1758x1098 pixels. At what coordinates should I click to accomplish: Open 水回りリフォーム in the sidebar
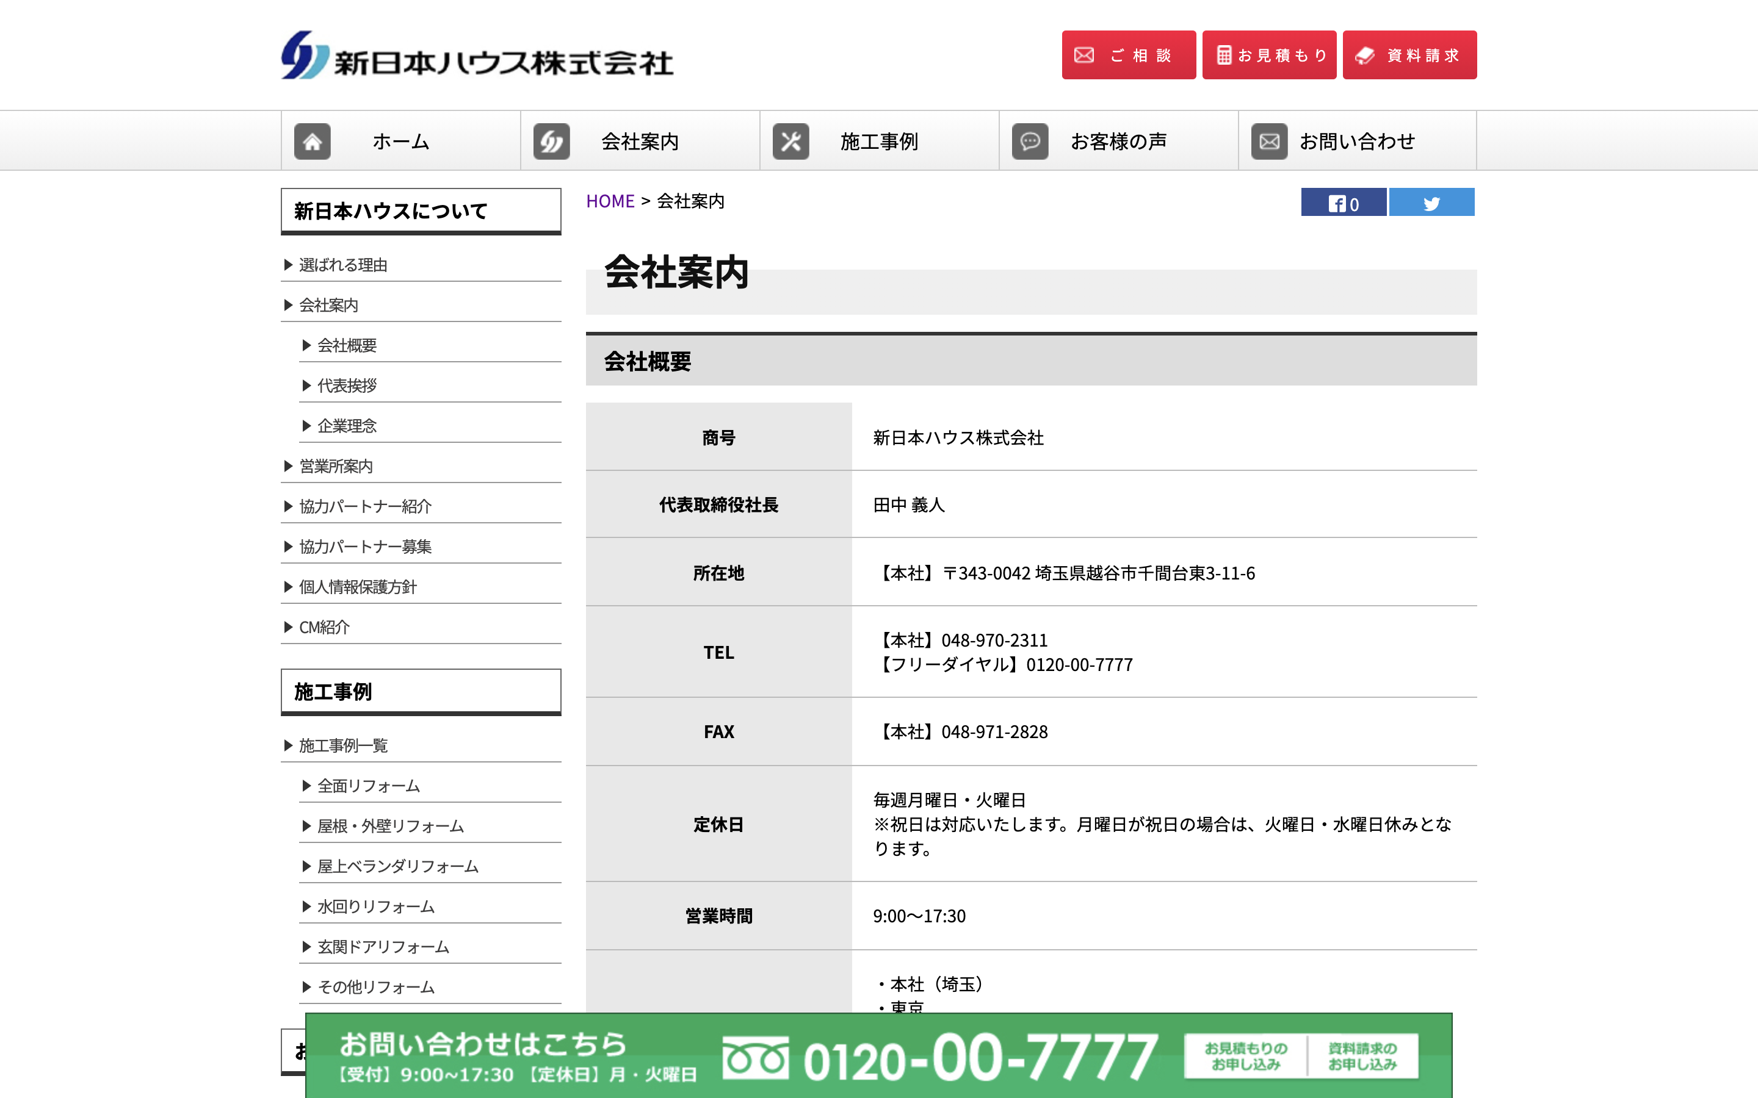pos(375,907)
